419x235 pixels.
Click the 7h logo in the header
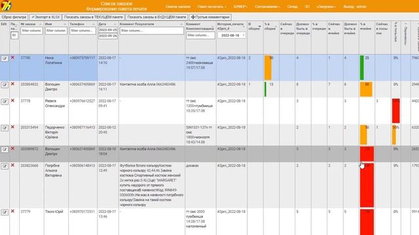point(6,6)
